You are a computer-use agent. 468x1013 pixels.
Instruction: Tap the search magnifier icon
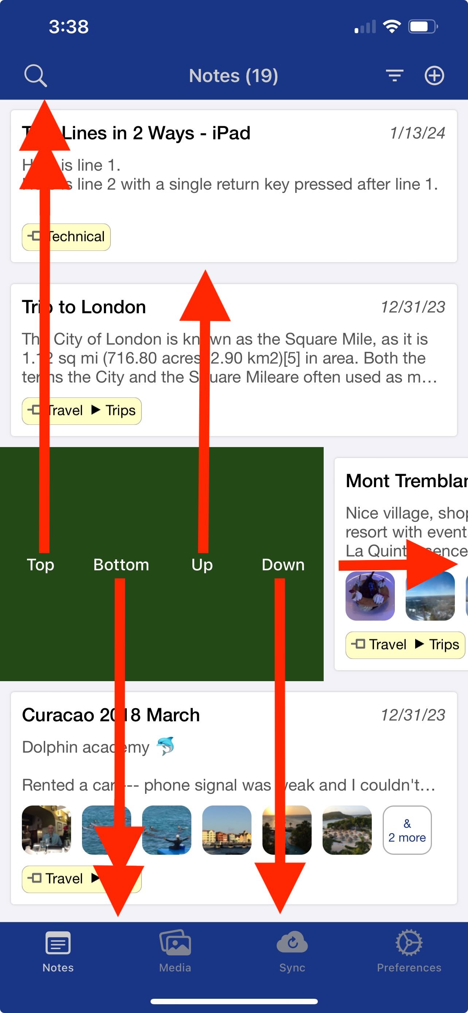pyautogui.click(x=35, y=75)
